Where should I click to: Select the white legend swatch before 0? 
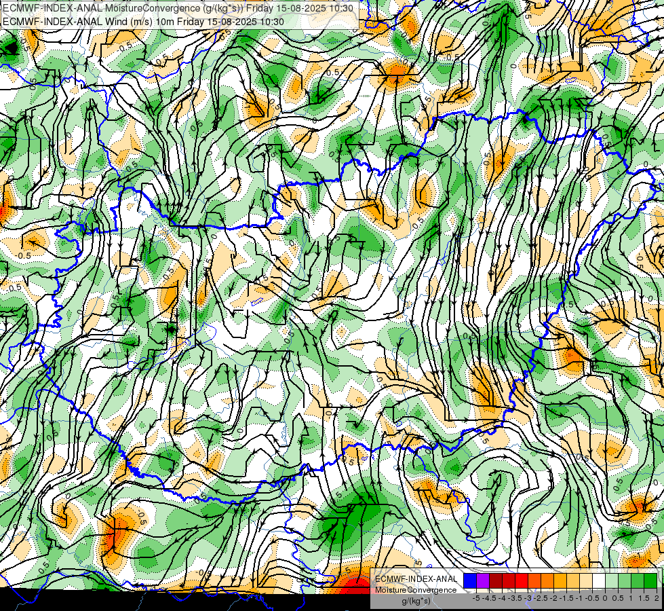(x=599, y=580)
